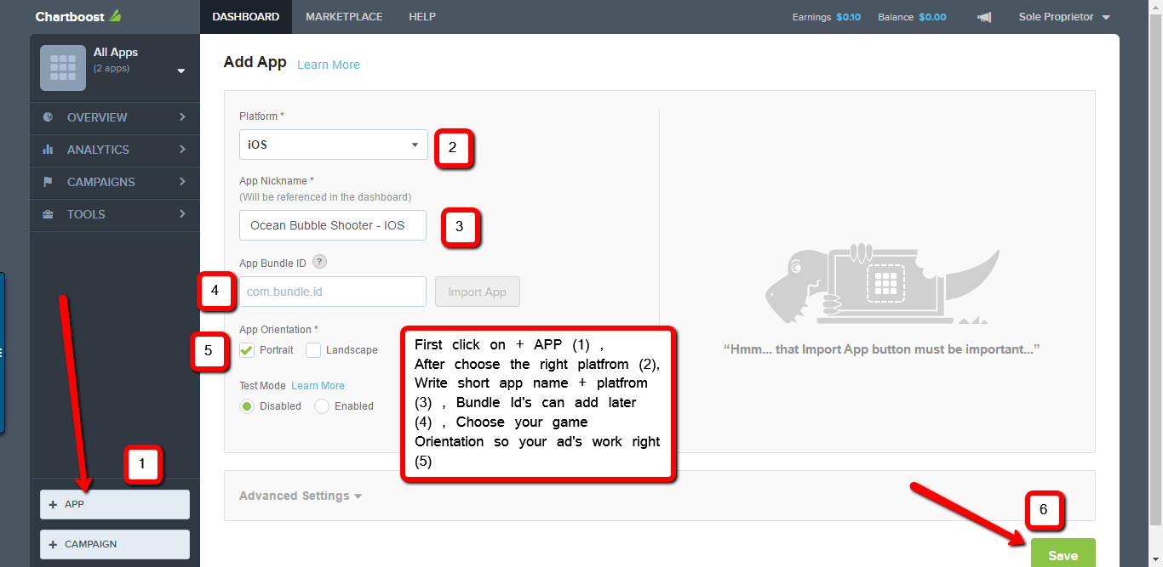This screenshot has height=567, width=1163.
Task: Click the Balance $0.00 amount
Action: pyautogui.click(x=932, y=17)
